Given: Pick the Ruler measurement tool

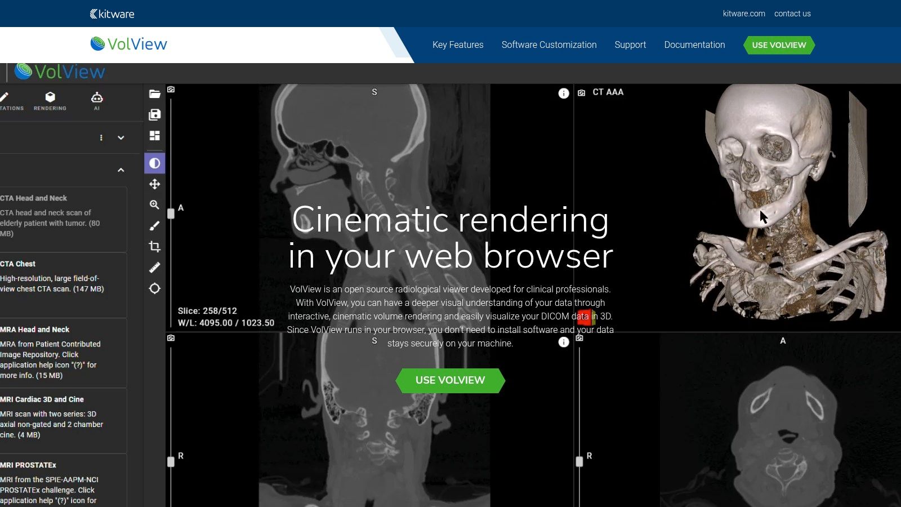Looking at the screenshot, I should coord(155,267).
